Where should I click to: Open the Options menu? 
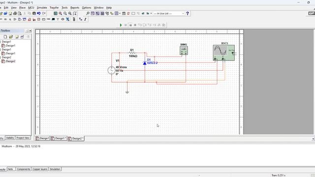point(87,8)
